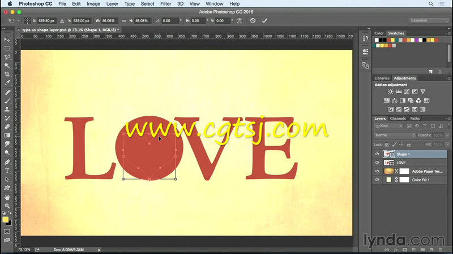
Task: Open the Adjustments panel flyout menu
Action: [448, 78]
